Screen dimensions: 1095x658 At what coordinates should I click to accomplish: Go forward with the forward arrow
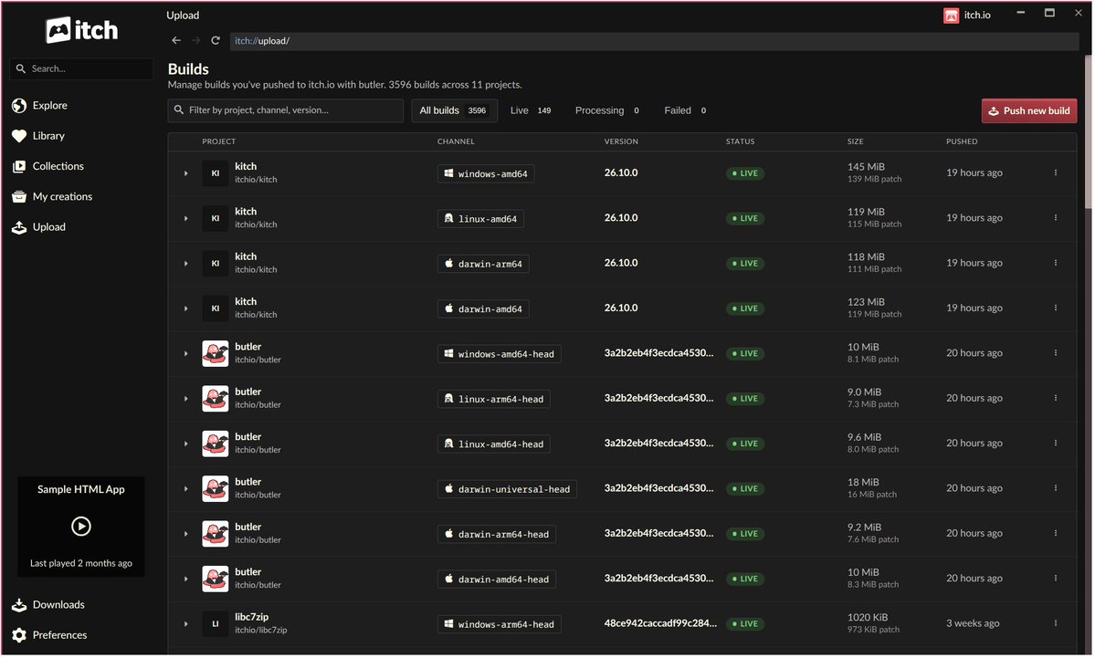pyautogui.click(x=196, y=40)
